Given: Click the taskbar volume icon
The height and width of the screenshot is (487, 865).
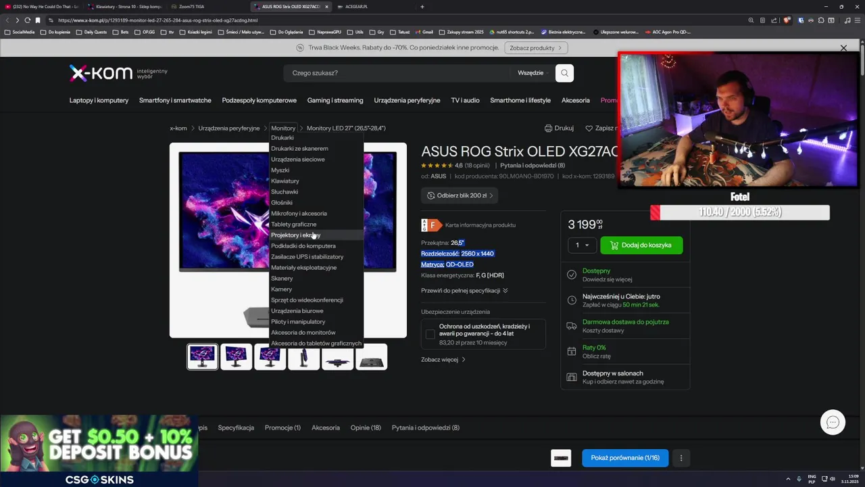Looking at the screenshot, I should pyautogui.click(x=832, y=479).
